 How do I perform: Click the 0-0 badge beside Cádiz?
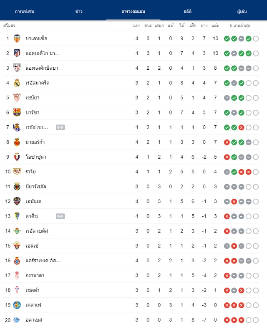pos(60,216)
